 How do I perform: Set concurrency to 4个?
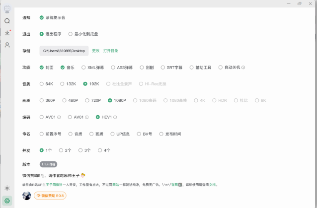100,150
